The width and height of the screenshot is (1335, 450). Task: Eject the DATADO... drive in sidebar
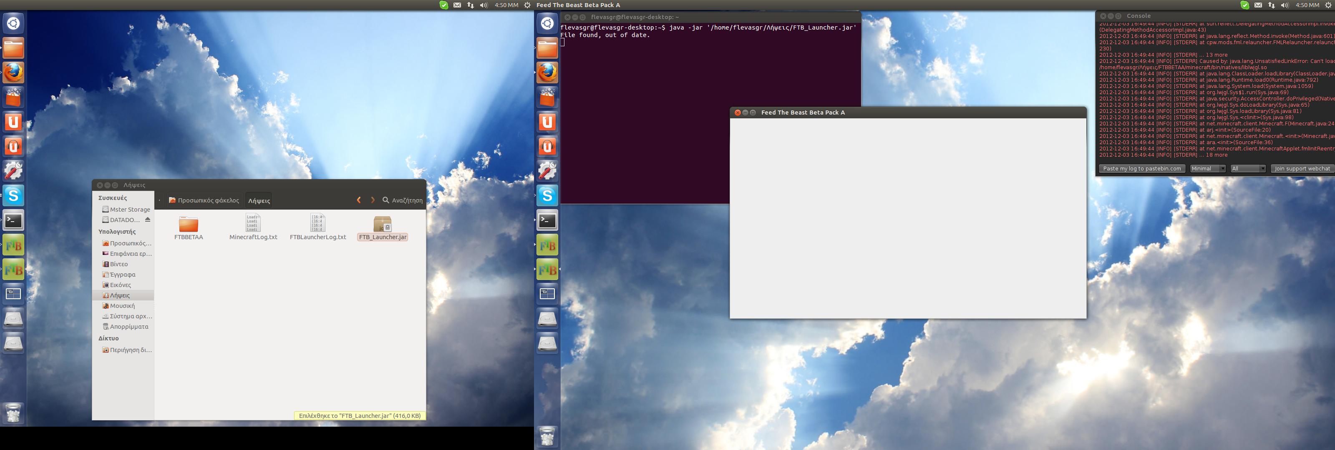pos(148,220)
